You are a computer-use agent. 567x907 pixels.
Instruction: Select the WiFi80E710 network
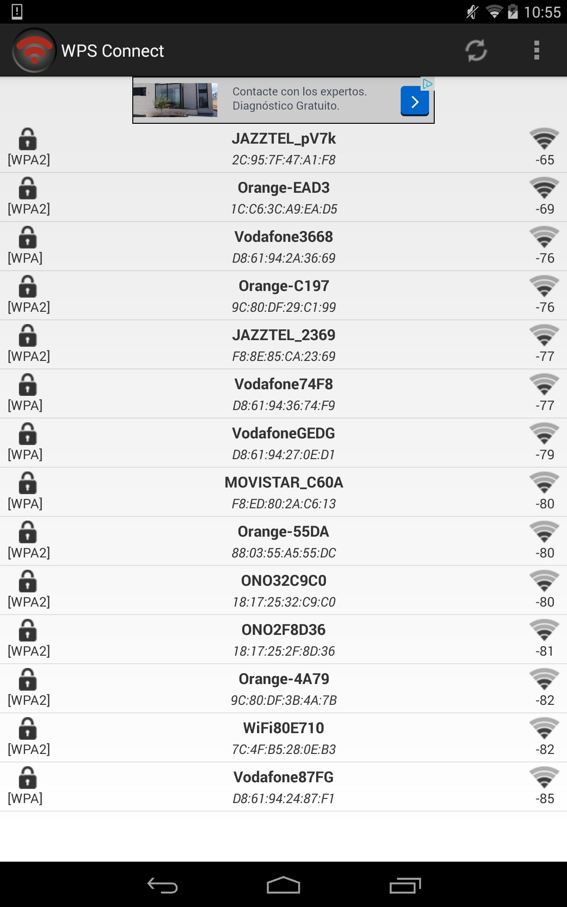coord(283,738)
